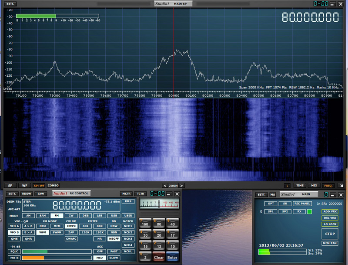Open the SR sample rate options

[284, 204]
